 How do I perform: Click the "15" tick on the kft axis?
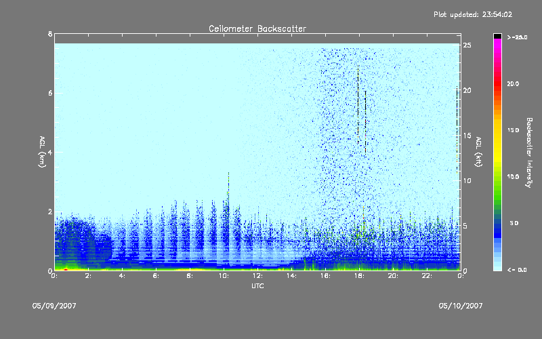(x=467, y=135)
